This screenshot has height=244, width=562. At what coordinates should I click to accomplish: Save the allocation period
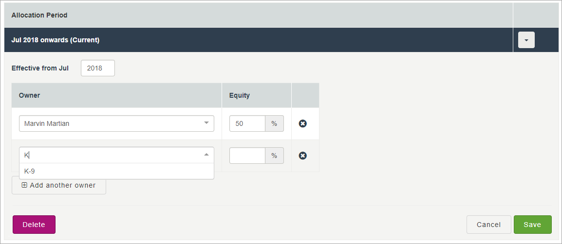(x=532, y=225)
